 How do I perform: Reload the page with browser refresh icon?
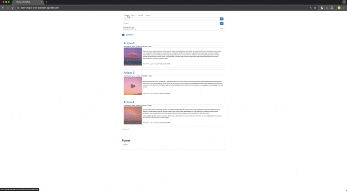click(13, 8)
